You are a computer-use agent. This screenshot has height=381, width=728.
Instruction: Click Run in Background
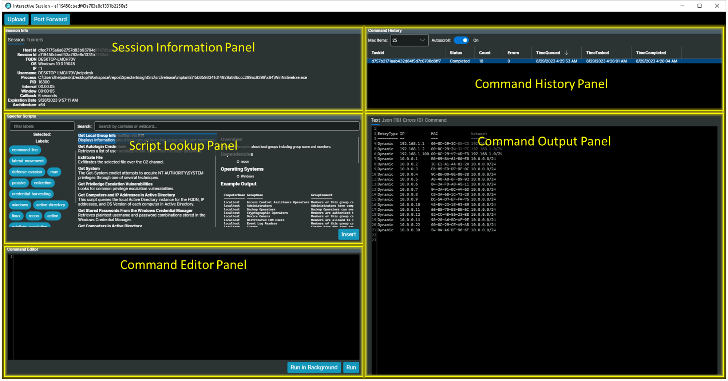point(314,368)
